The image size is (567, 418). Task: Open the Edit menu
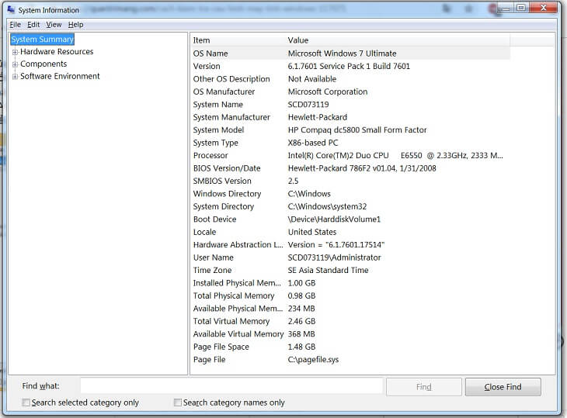(33, 25)
